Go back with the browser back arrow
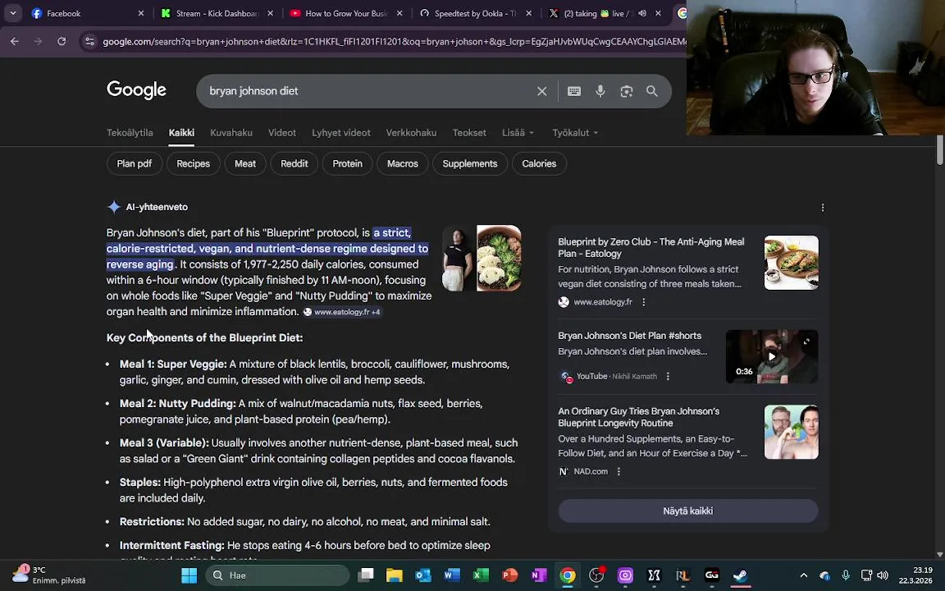The width and height of the screenshot is (945, 591). (15, 41)
